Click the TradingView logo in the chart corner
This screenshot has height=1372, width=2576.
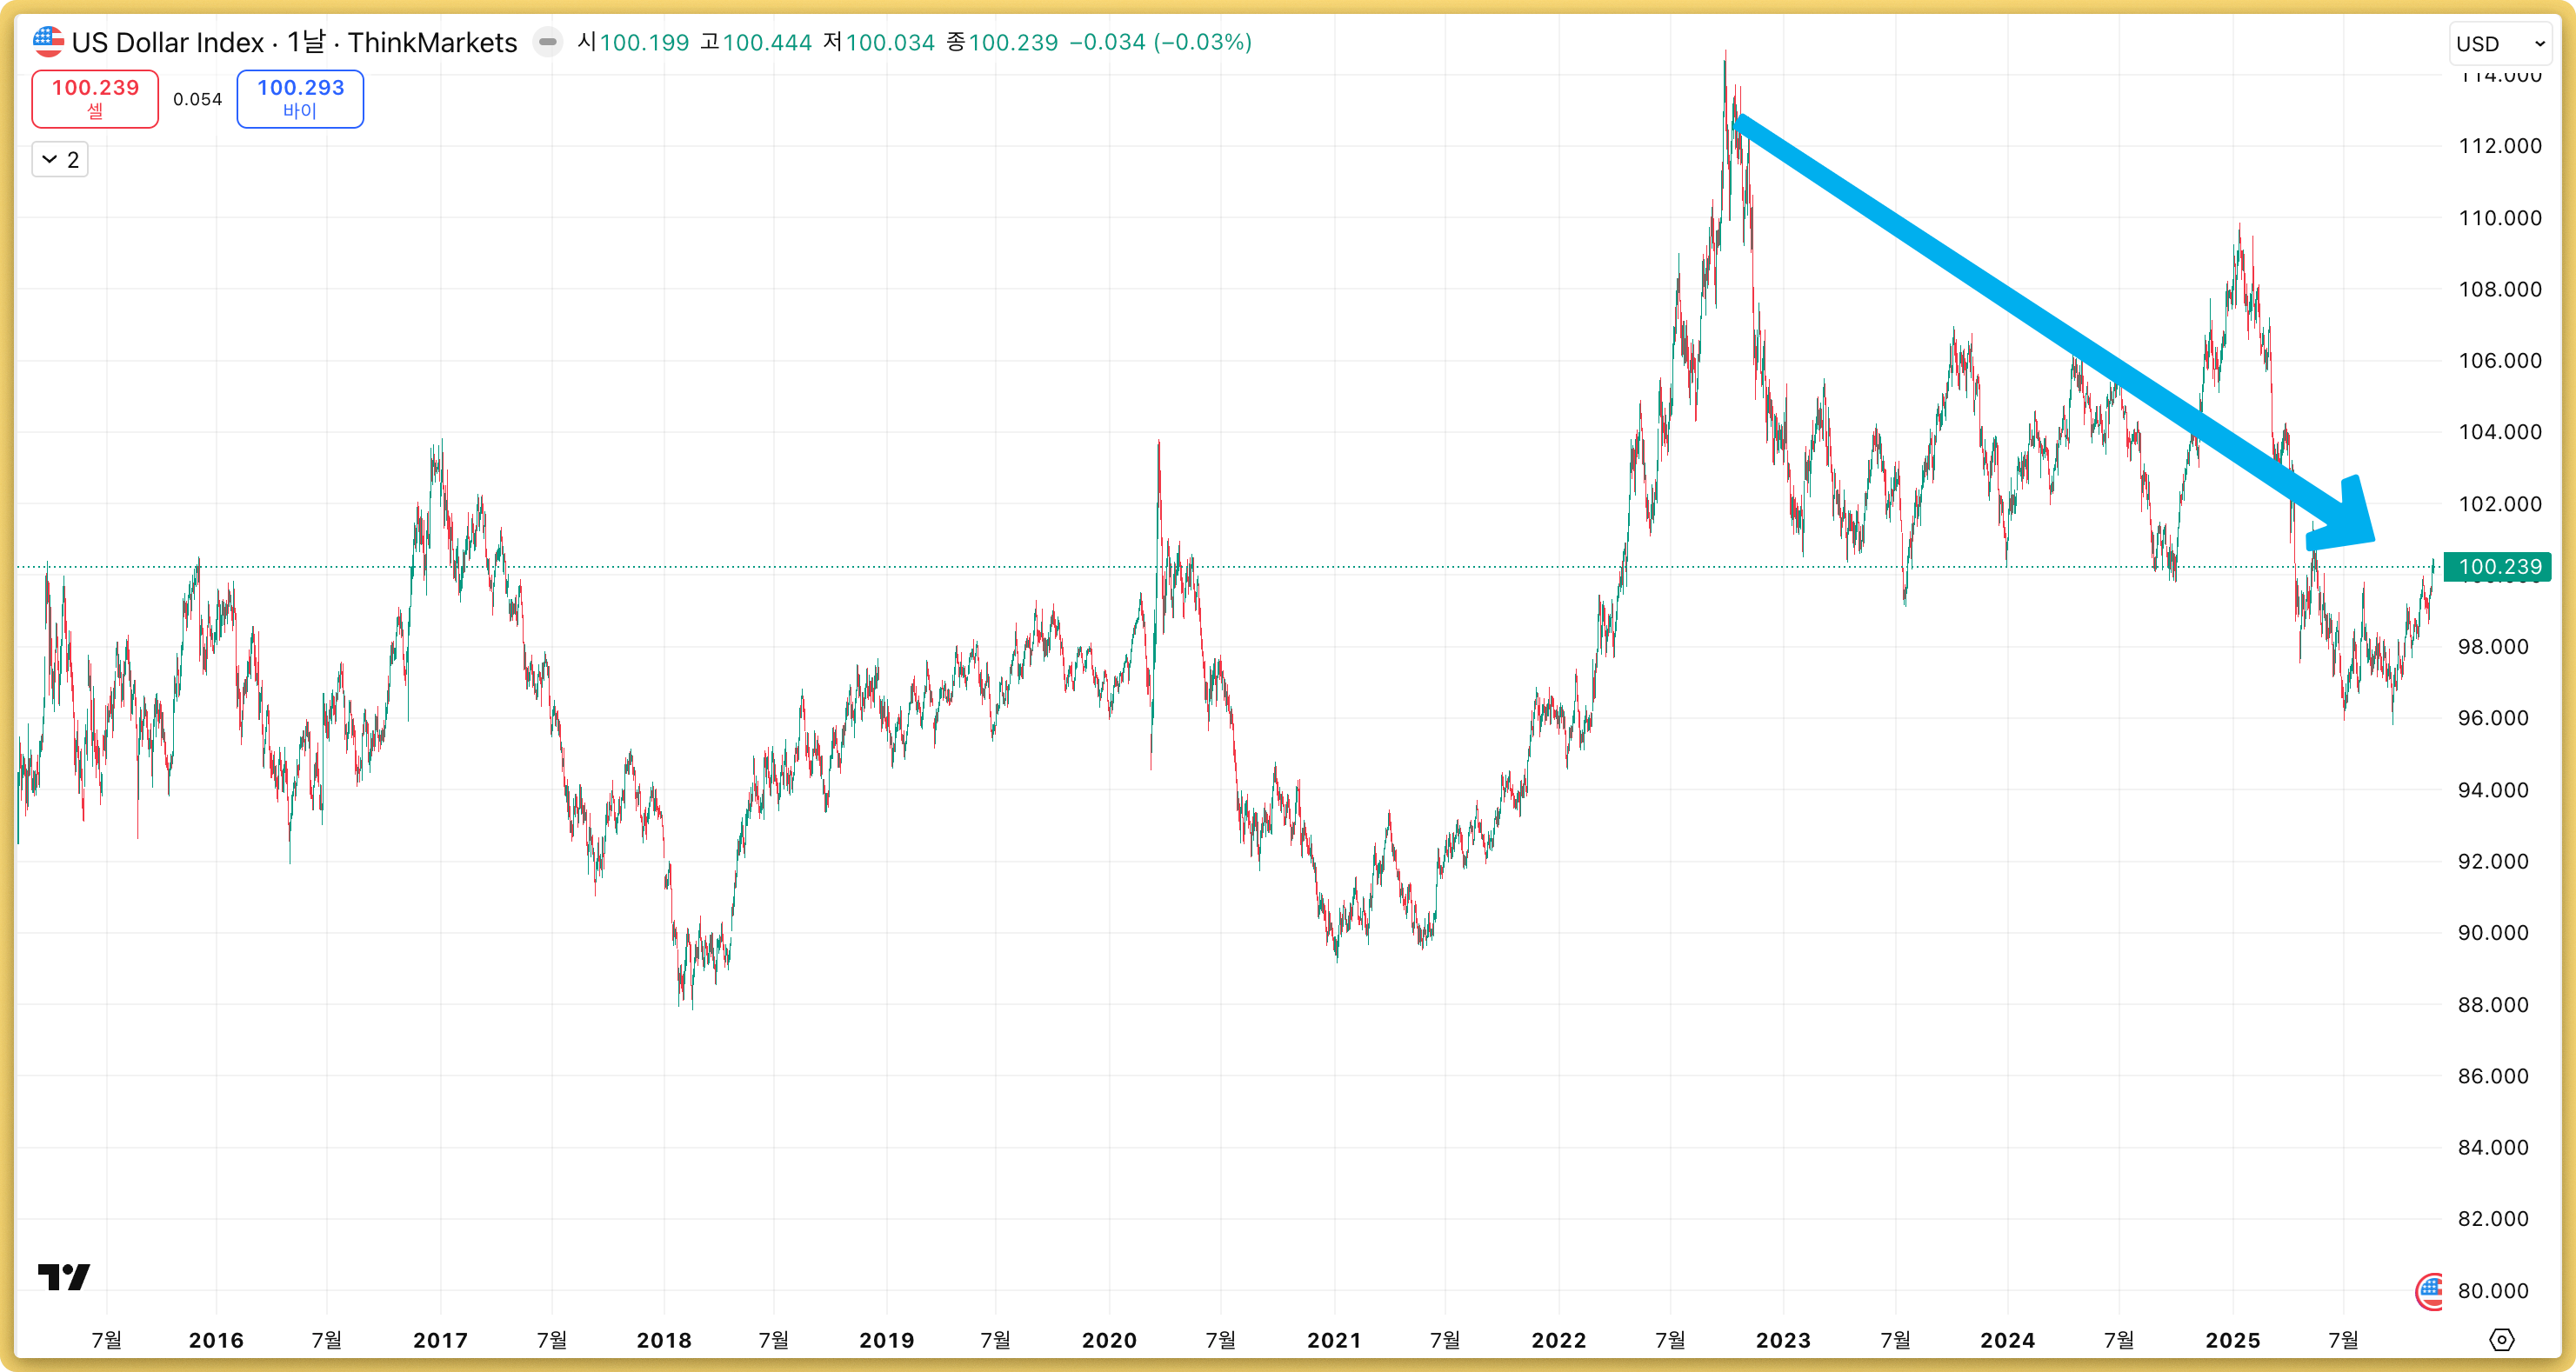pos(64,1277)
